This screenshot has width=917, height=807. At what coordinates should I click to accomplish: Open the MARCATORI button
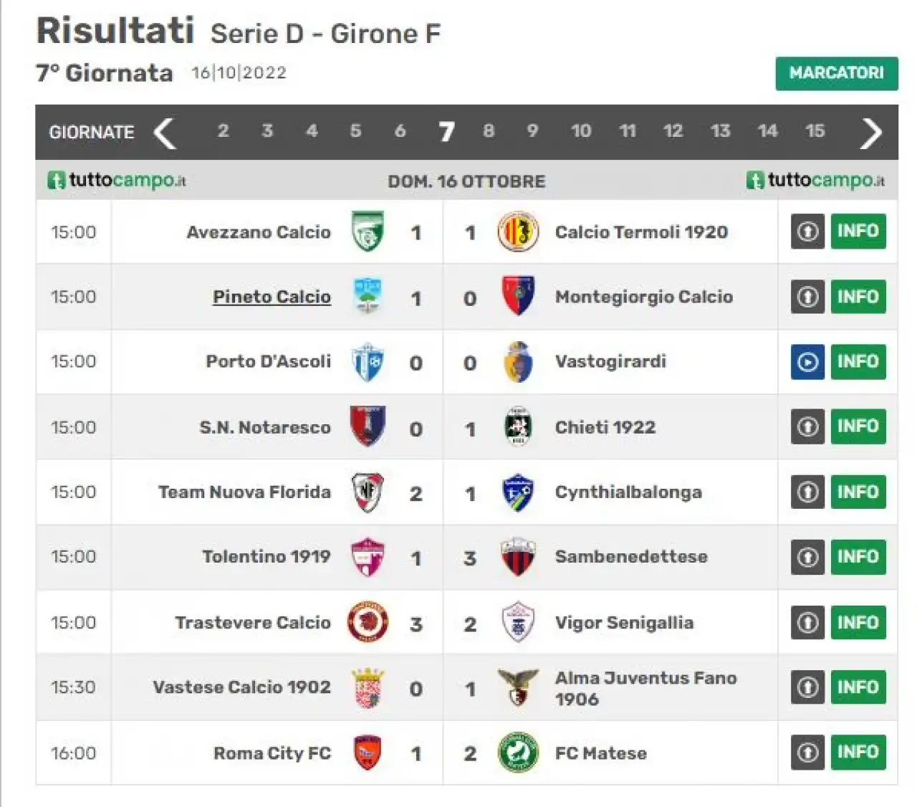(837, 73)
